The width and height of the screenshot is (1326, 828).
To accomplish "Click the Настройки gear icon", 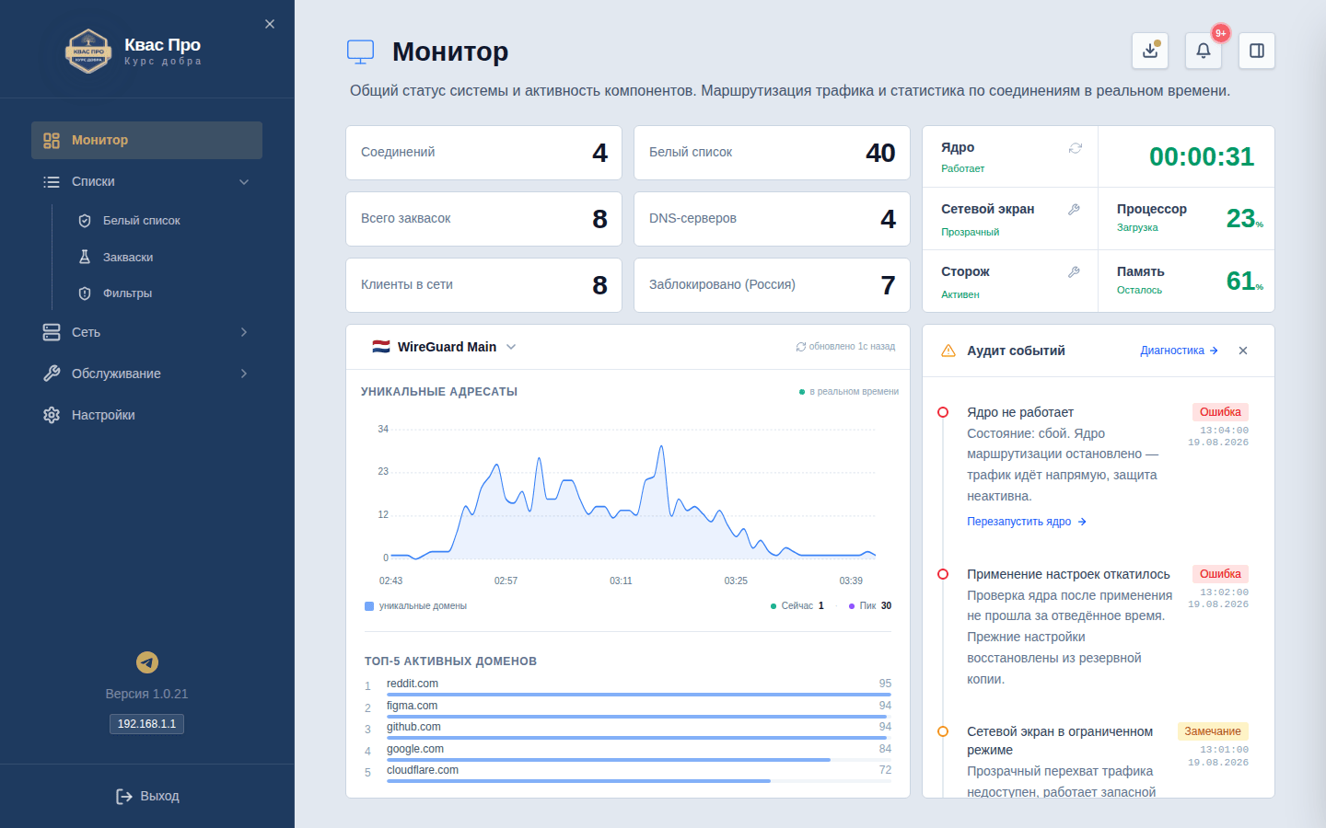I will click(52, 415).
